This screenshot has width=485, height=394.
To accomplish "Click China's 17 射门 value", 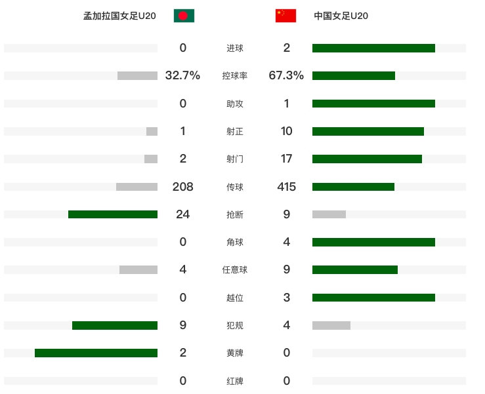I will pos(286,159).
